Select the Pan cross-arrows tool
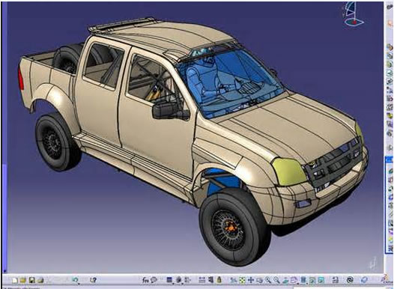 tap(251, 280)
